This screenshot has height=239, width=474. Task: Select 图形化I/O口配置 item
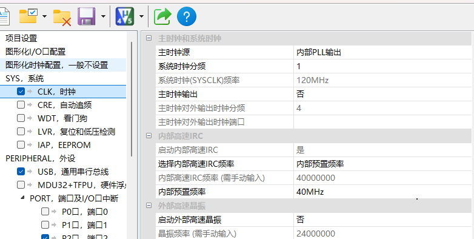pyautogui.click(x=35, y=52)
